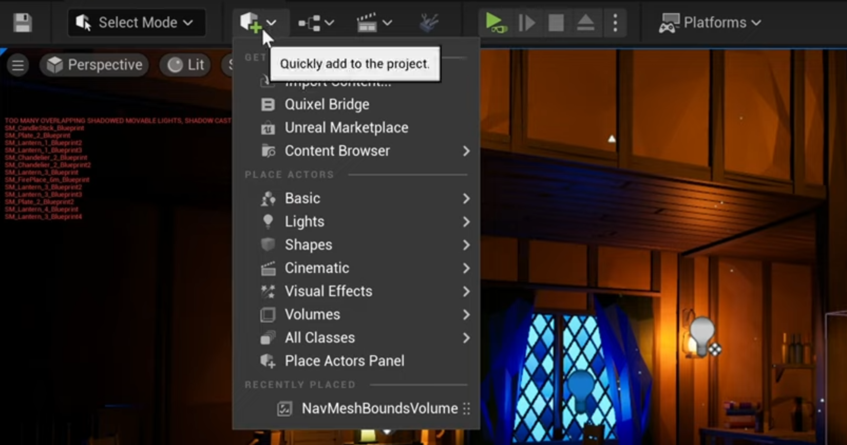The width and height of the screenshot is (847, 445).
Task: Stop the play session
Action: 556,23
